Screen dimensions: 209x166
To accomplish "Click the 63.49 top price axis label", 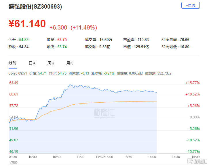I will click(x=14, y=83).
